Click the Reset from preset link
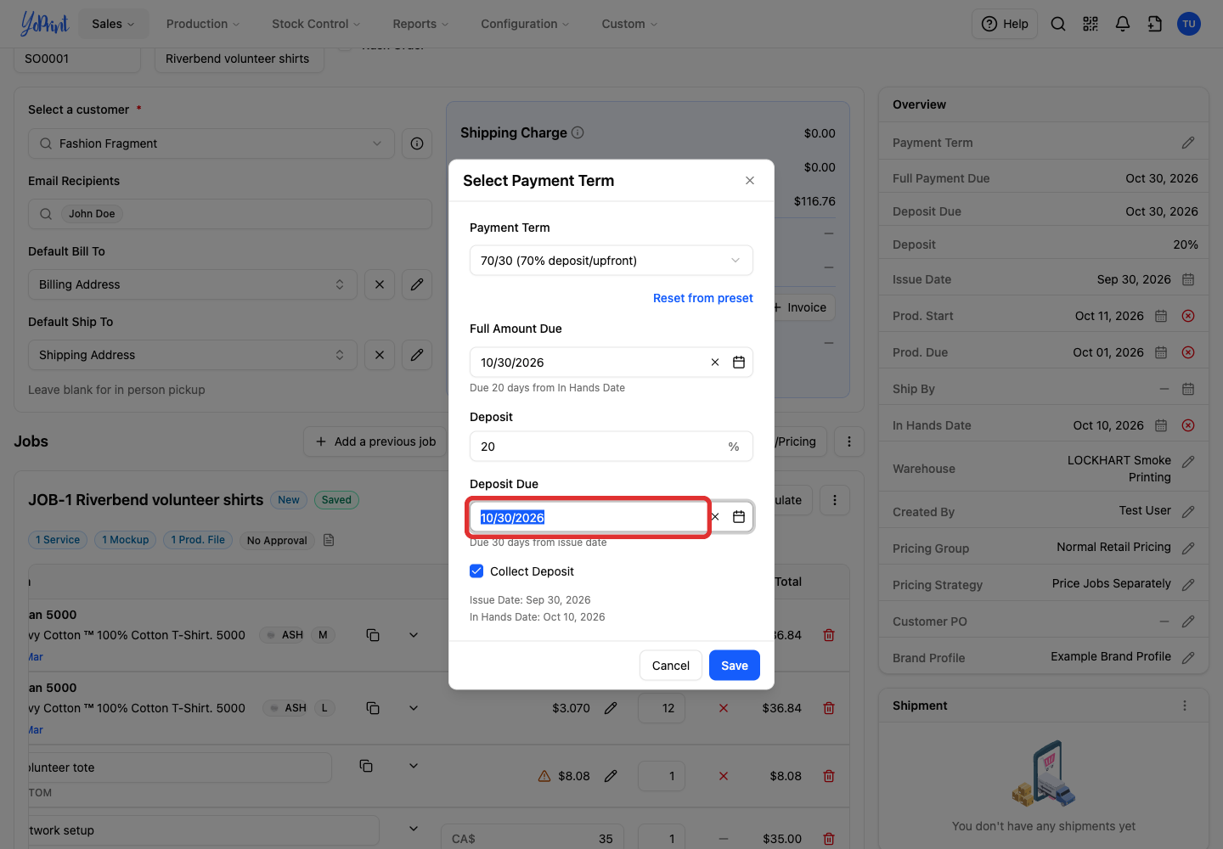This screenshot has width=1223, height=849. (703, 298)
